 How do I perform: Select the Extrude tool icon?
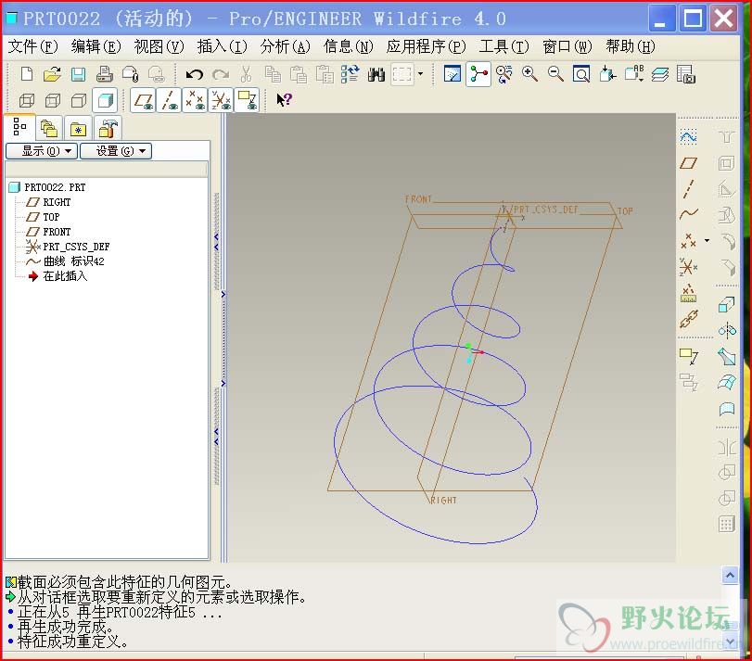tap(727, 304)
